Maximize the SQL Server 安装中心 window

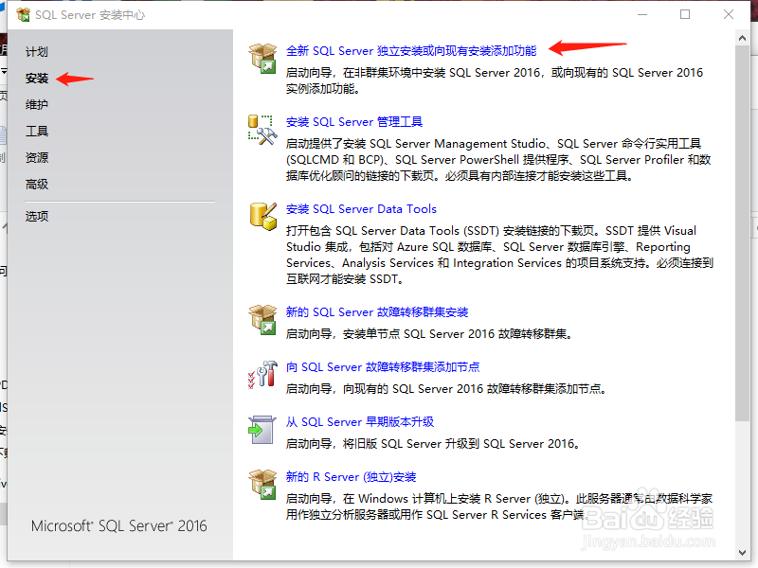coord(685,15)
